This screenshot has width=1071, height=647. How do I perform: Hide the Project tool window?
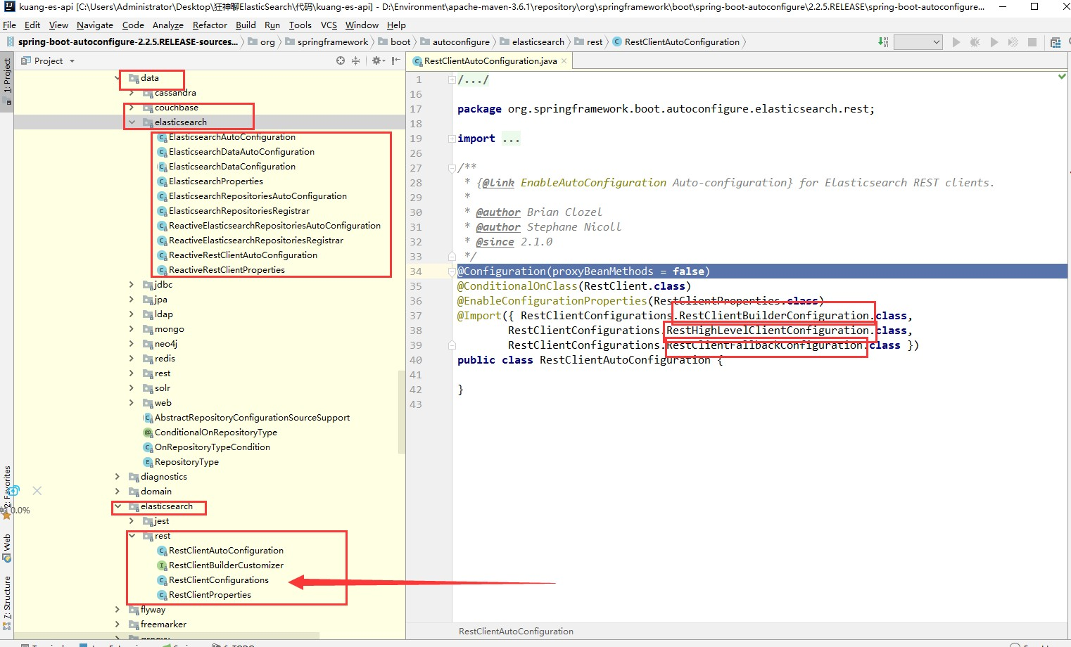pos(396,61)
